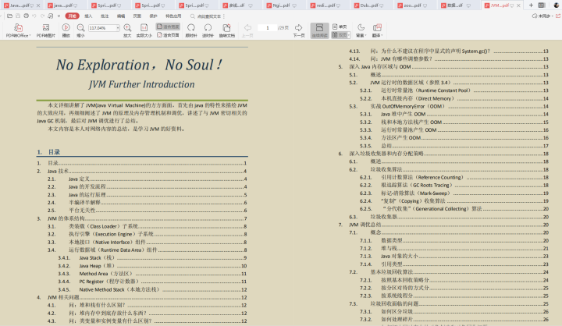Open the 开始 ribbon tab

coord(72,16)
